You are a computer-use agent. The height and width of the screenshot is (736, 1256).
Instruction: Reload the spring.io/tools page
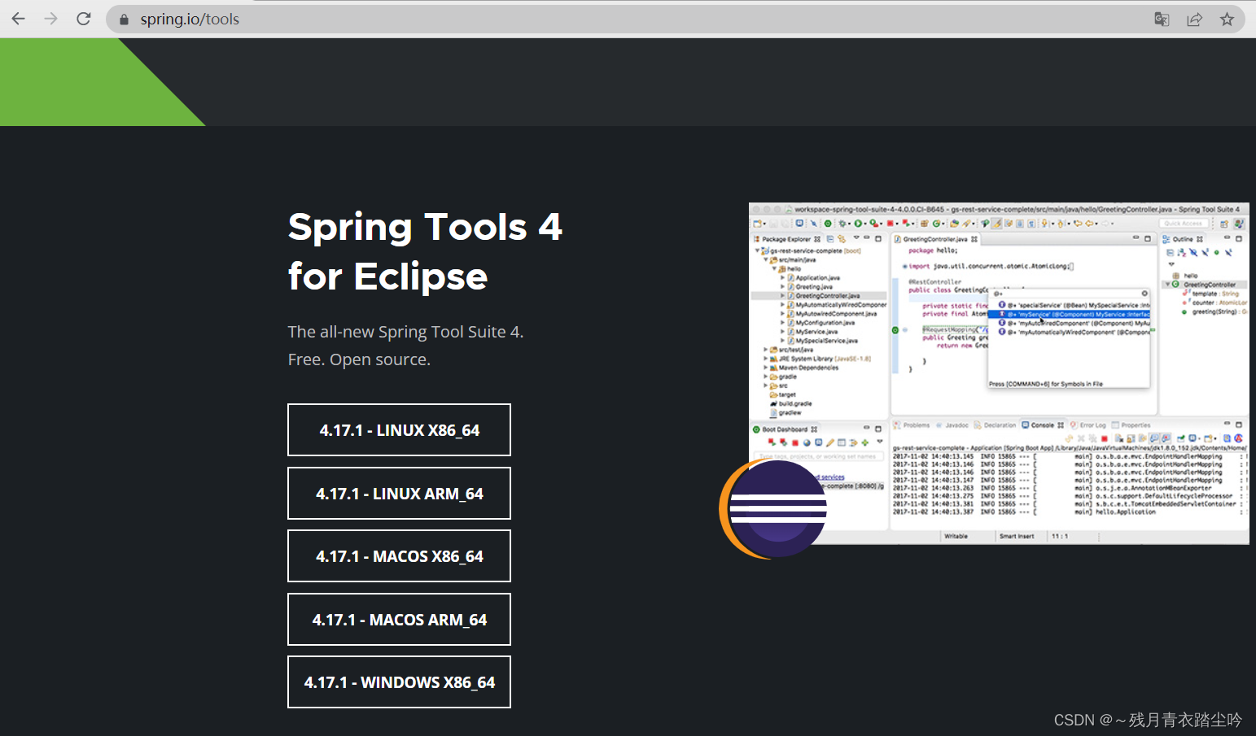pyautogui.click(x=83, y=19)
